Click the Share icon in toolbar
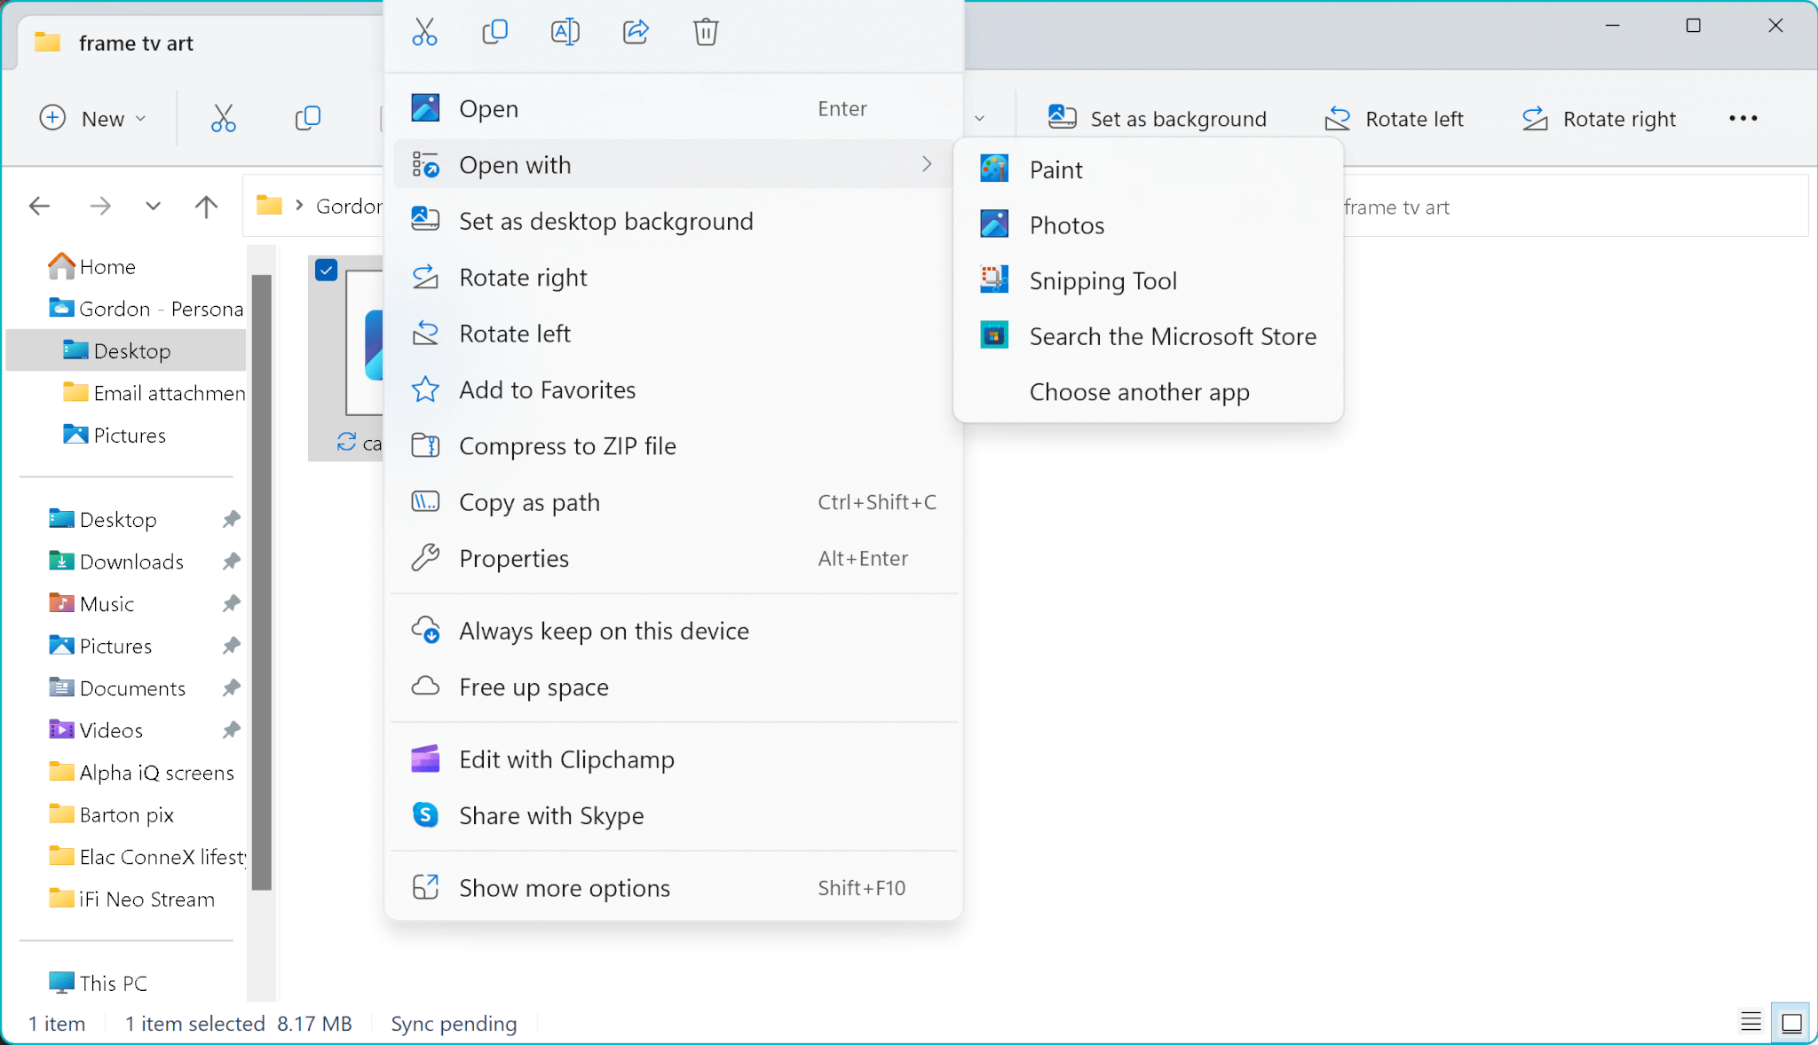 point(636,33)
